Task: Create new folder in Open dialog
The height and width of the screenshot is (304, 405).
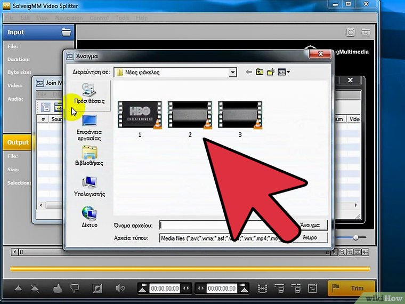Action: (x=271, y=72)
